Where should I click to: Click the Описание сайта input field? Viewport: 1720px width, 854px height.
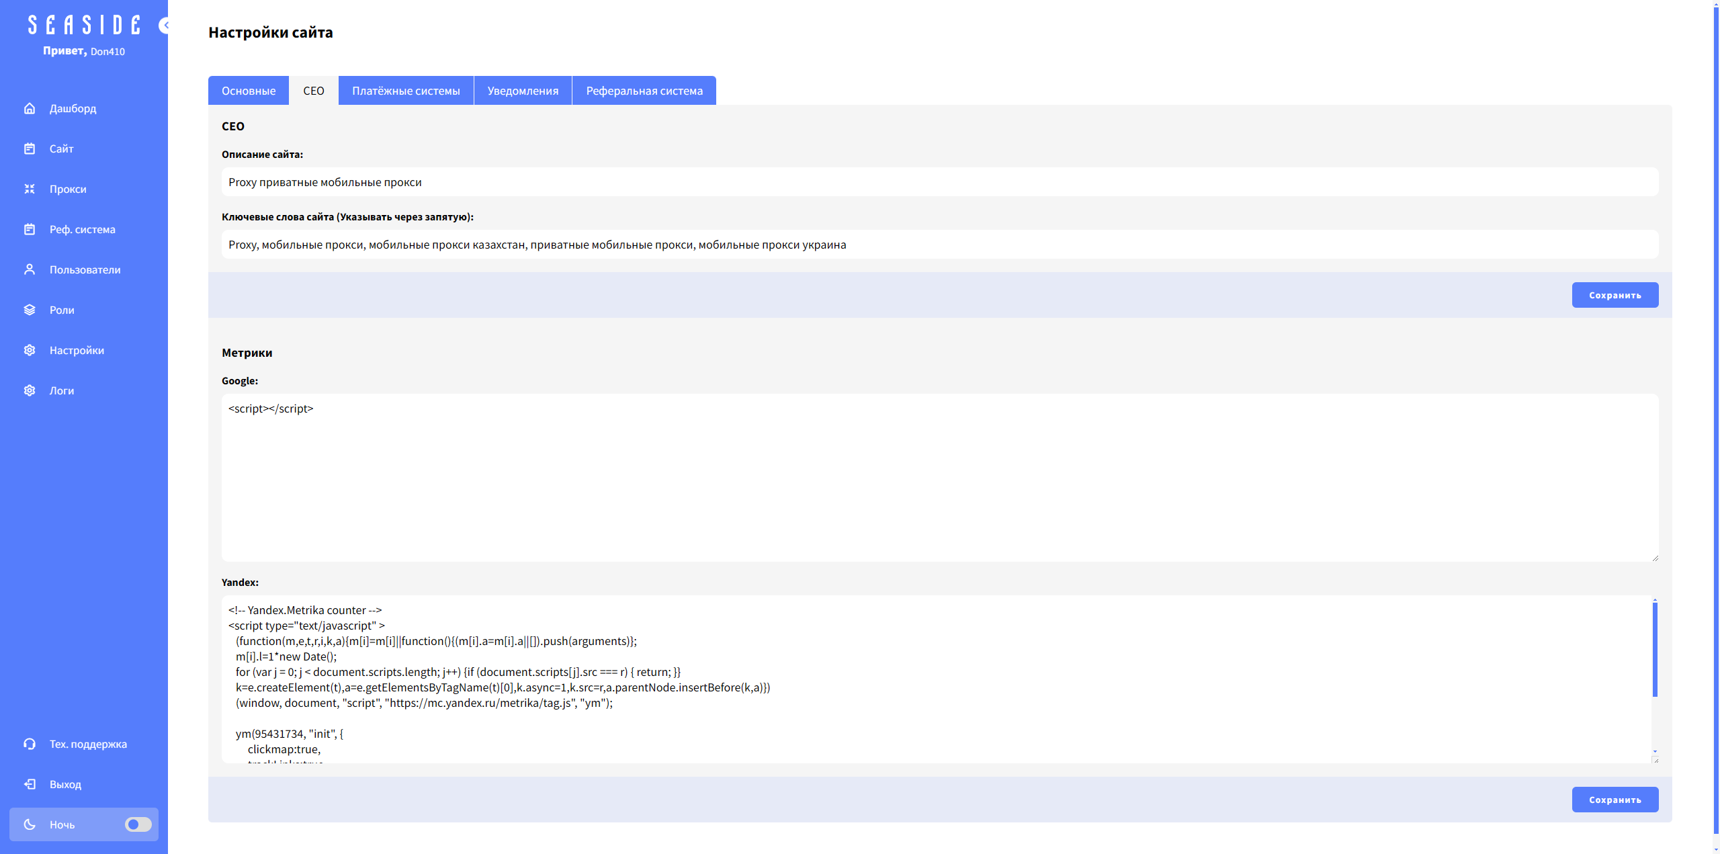click(939, 182)
